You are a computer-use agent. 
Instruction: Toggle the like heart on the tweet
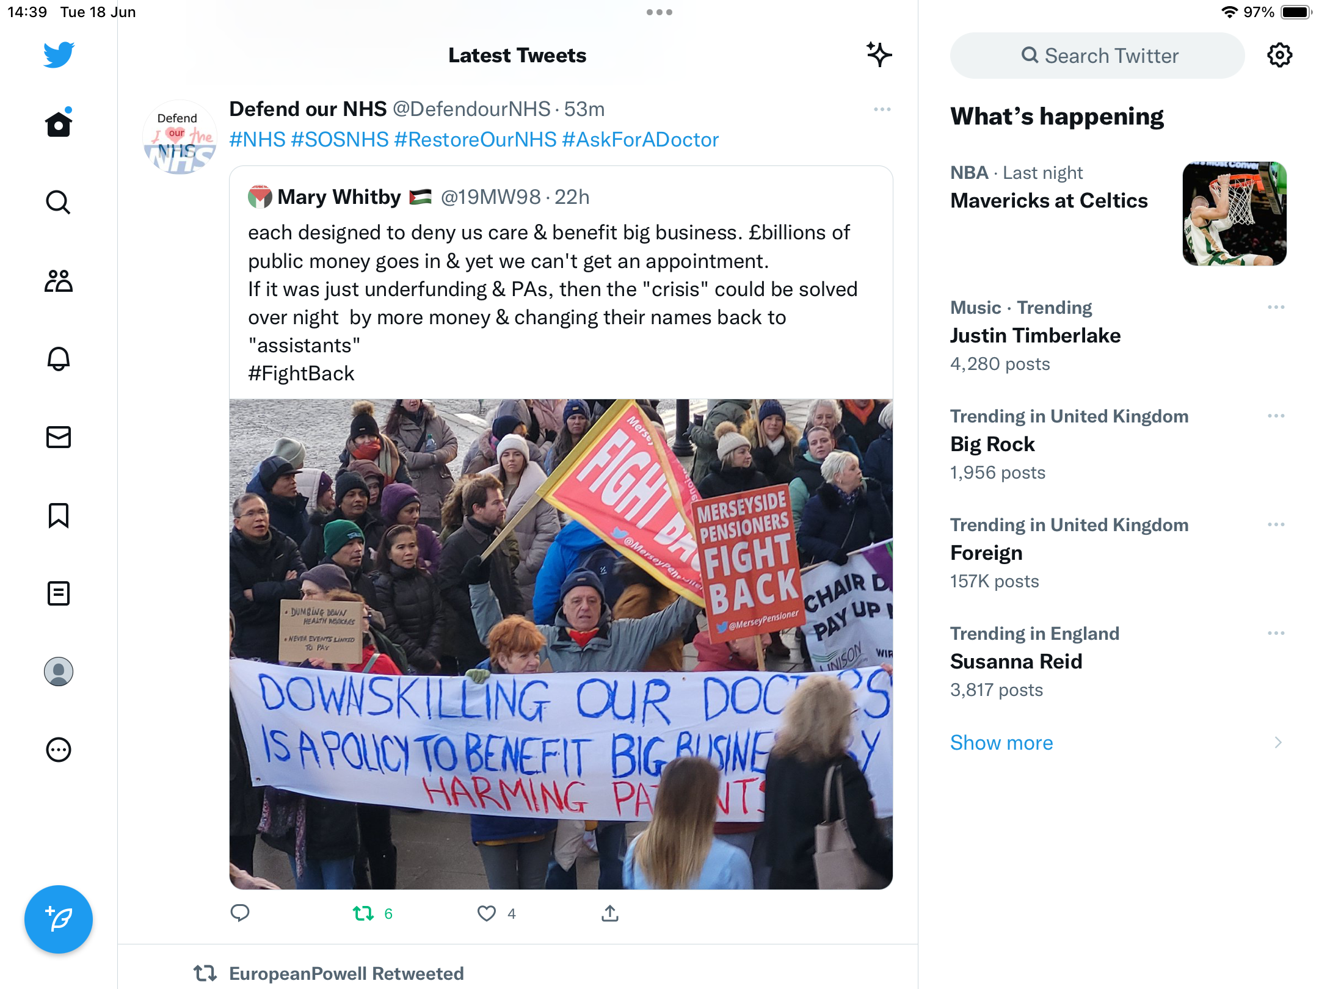[x=487, y=913]
